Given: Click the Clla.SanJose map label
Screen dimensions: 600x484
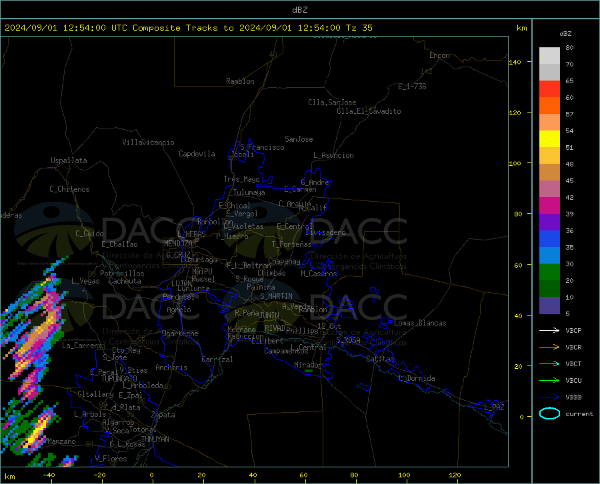Looking at the screenshot, I should pyautogui.click(x=332, y=103).
